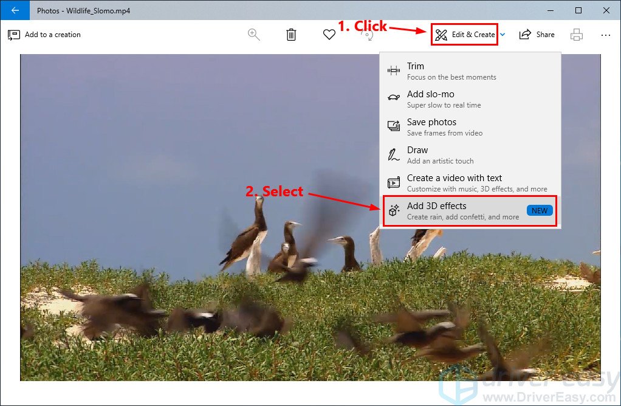Print using the printer icon
The width and height of the screenshot is (621, 406).
point(576,35)
